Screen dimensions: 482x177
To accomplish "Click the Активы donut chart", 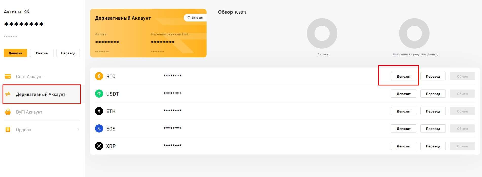I will (322, 33).
